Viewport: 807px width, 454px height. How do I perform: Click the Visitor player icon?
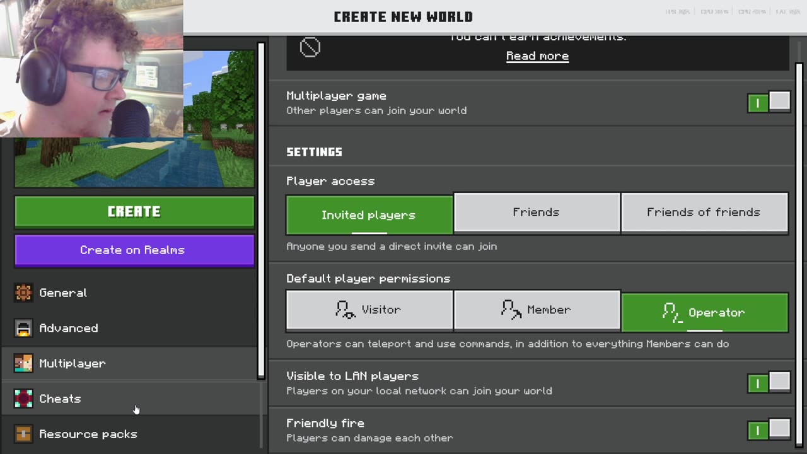[x=345, y=310]
